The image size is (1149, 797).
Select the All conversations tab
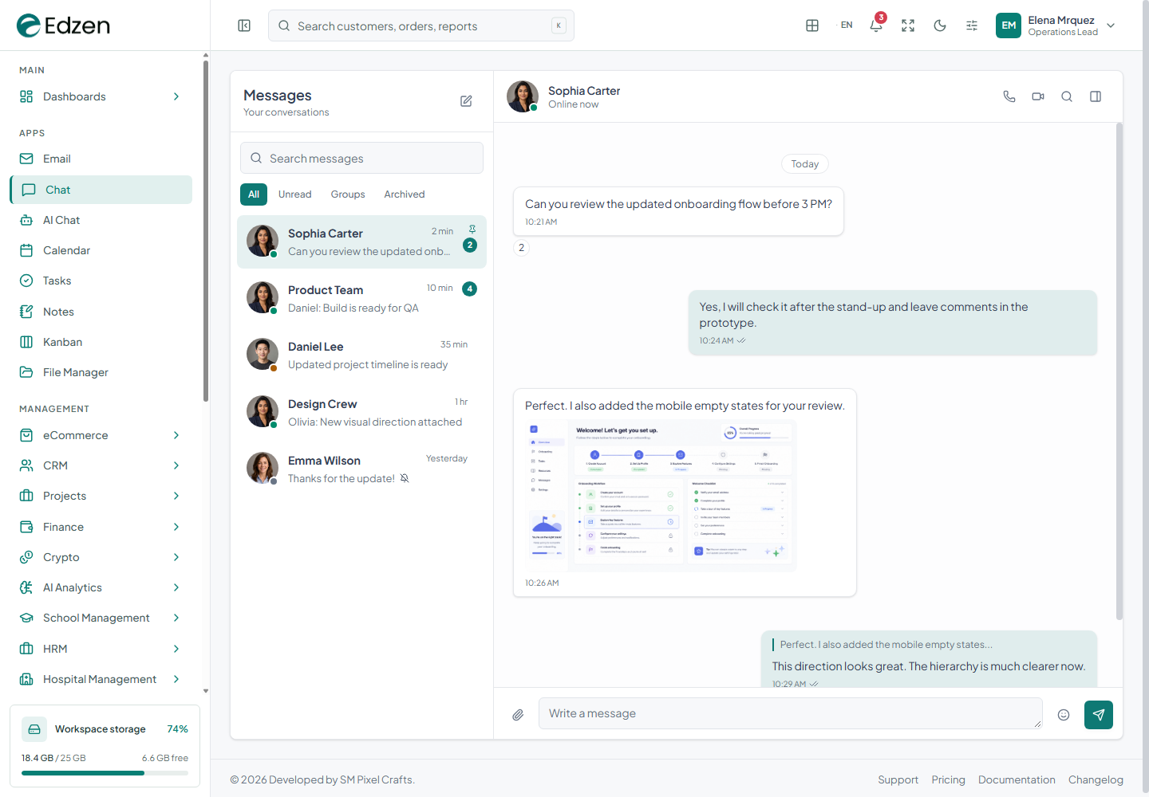[x=254, y=194]
